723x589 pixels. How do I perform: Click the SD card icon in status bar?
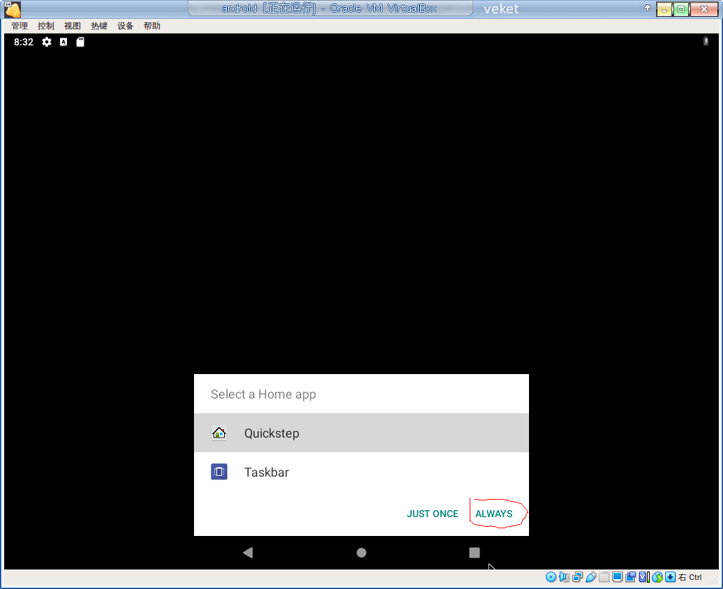(x=80, y=42)
